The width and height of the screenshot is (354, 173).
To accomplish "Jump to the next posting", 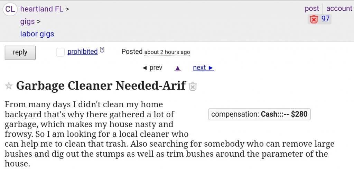I will (x=203, y=68).
